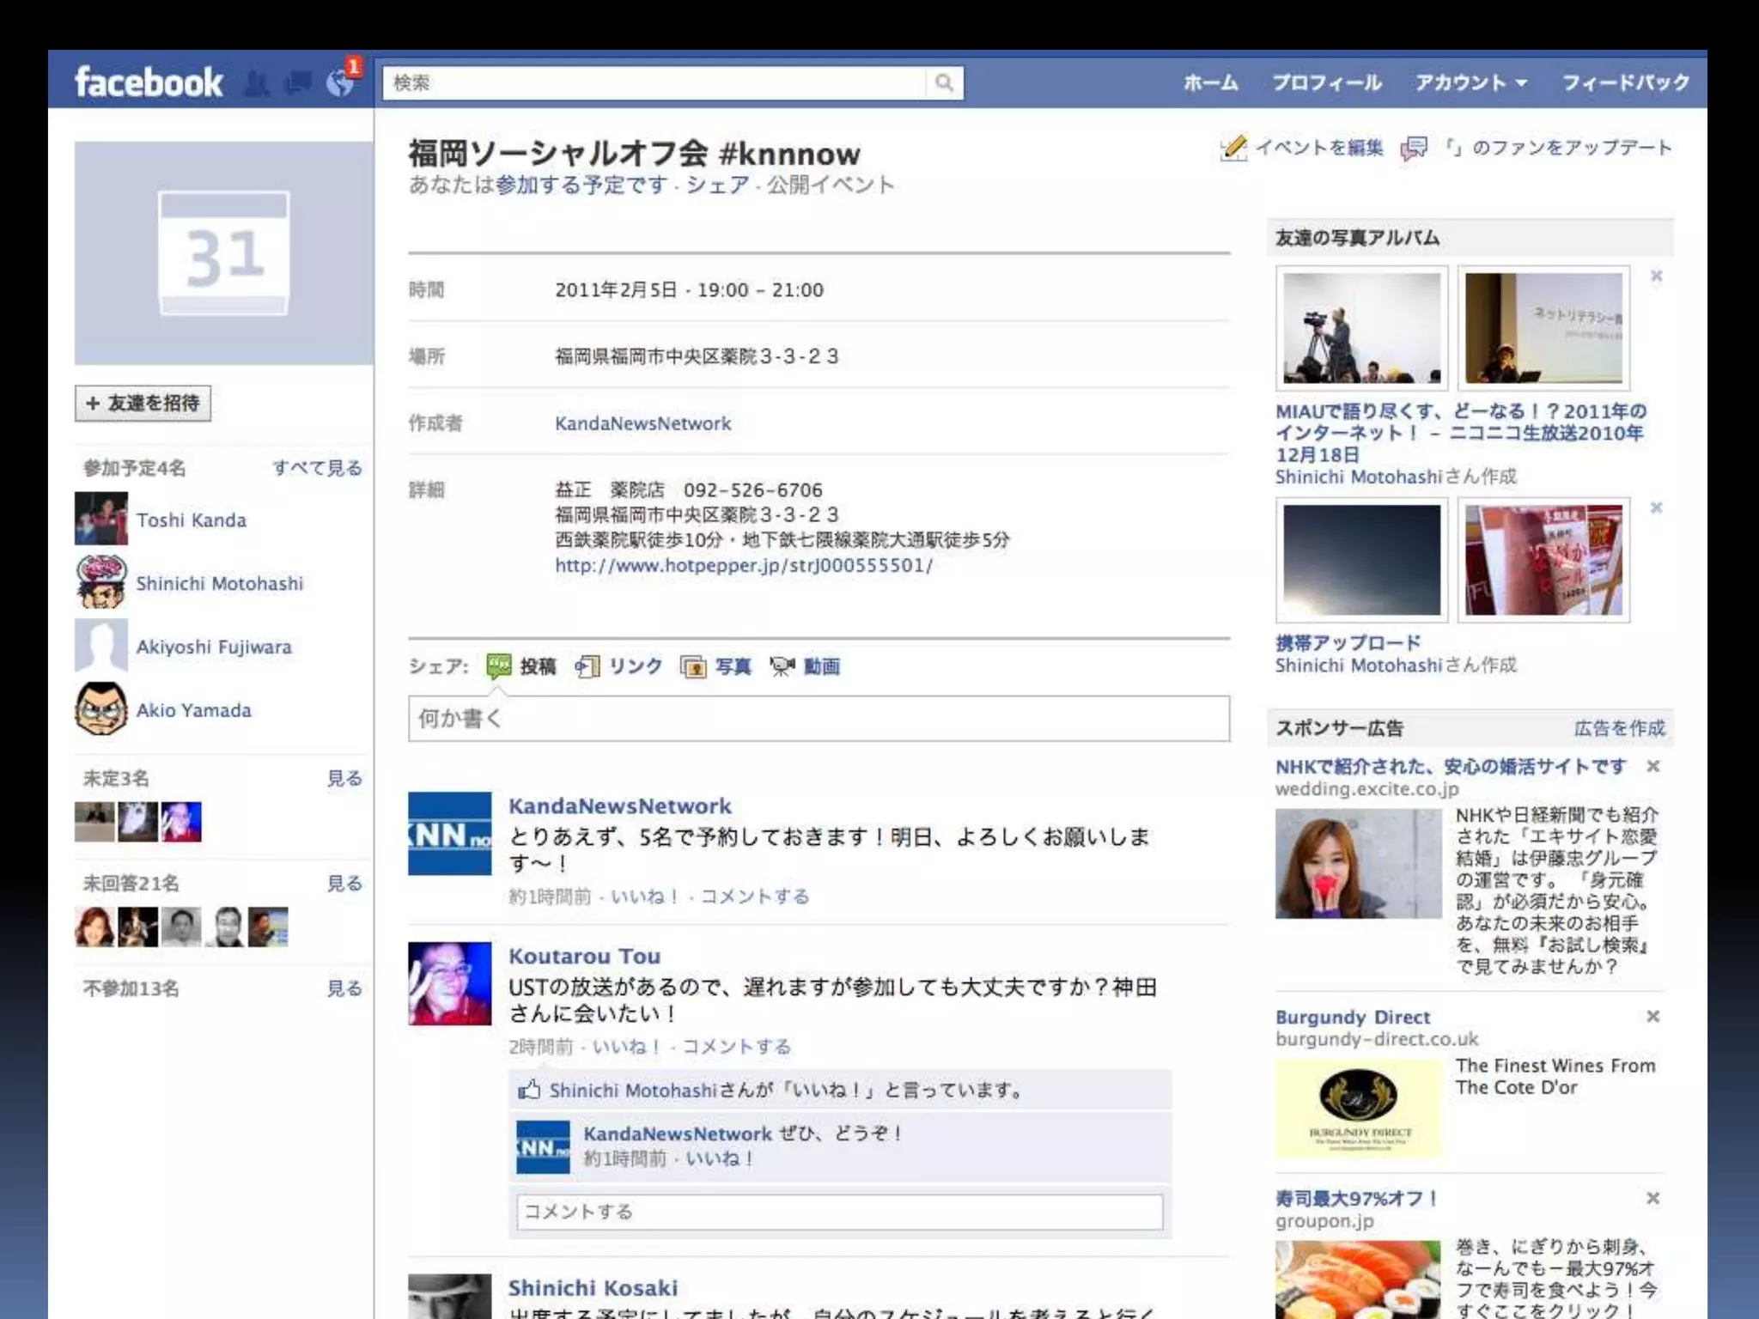Dismiss the Burgundy Direct ad
Image resolution: width=1759 pixels, height=1319 pixels.
(1652, 1017)
